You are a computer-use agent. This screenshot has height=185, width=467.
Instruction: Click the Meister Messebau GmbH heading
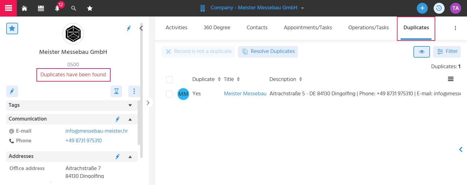[x=73, y=52]
